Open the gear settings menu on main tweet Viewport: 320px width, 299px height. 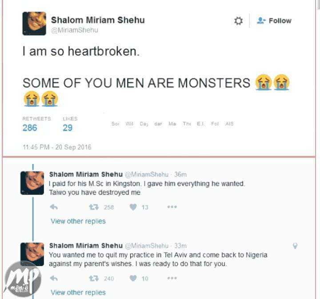click(x=239, y=21)
